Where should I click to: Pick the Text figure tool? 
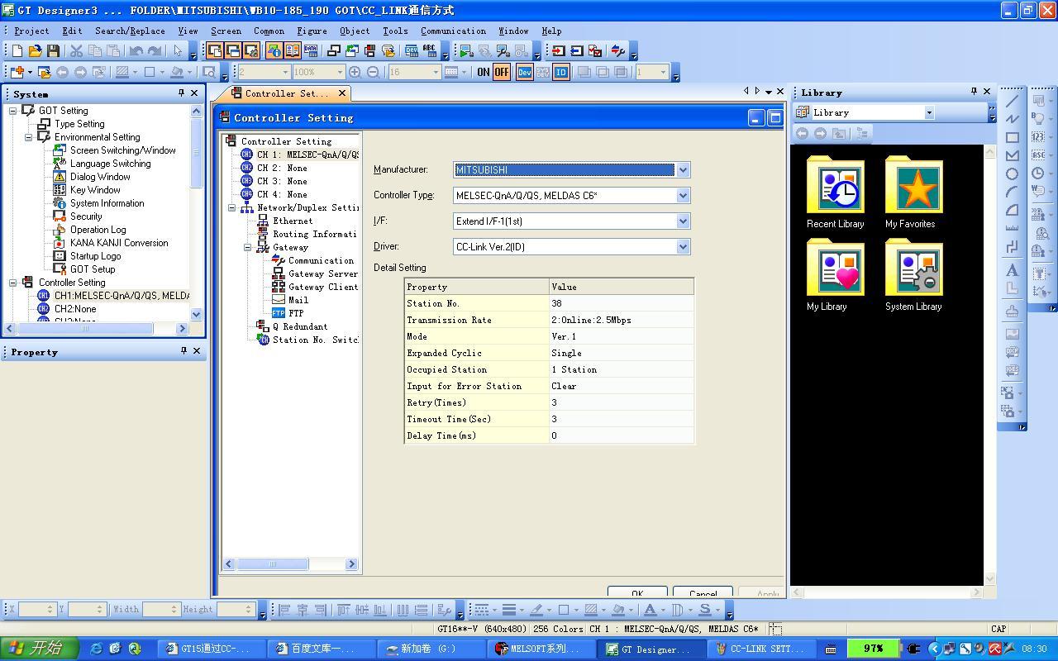1012,270
